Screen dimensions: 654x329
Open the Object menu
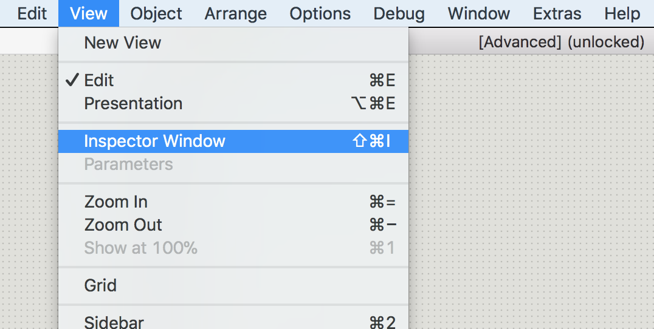156,13
